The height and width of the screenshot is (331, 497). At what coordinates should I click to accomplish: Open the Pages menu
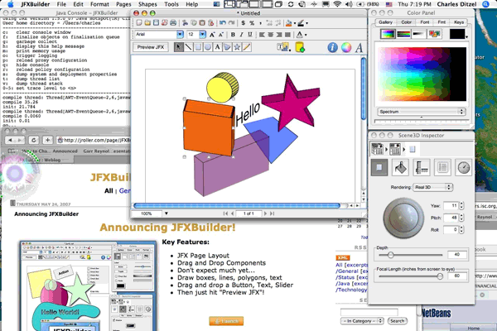pyautogui.click(x=123, y=4)
